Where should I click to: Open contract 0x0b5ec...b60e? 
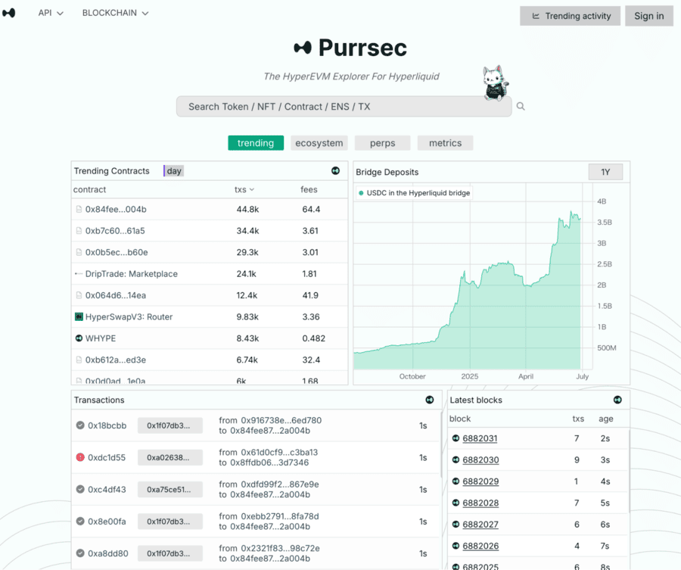point(117,252)
